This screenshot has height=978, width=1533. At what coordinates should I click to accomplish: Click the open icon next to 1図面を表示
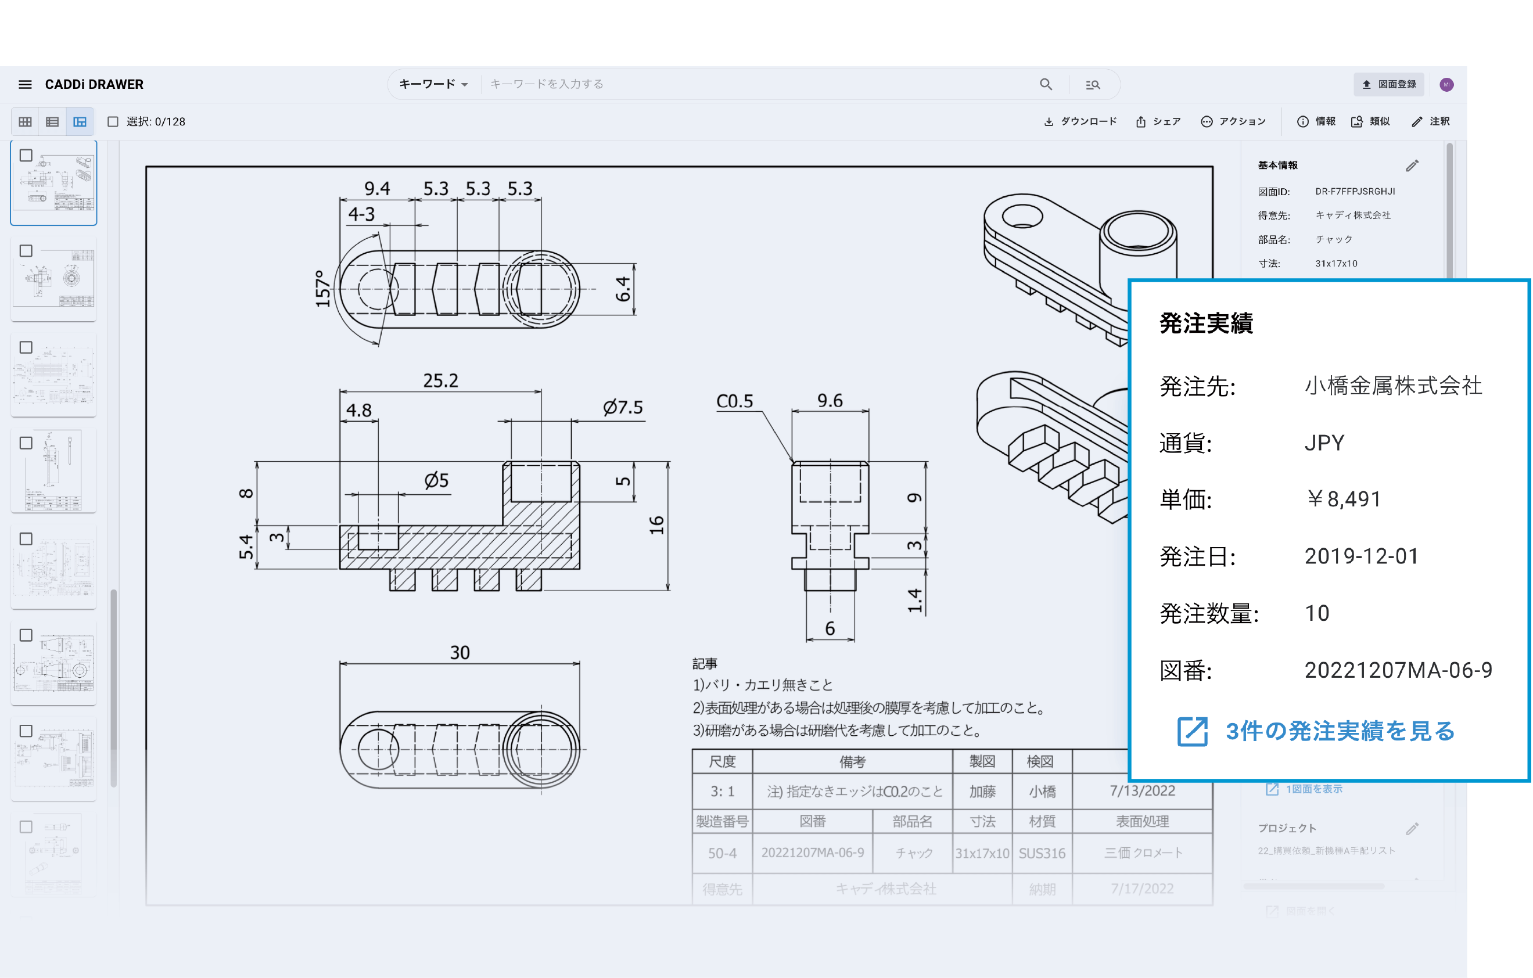[x=1272, y=789]
